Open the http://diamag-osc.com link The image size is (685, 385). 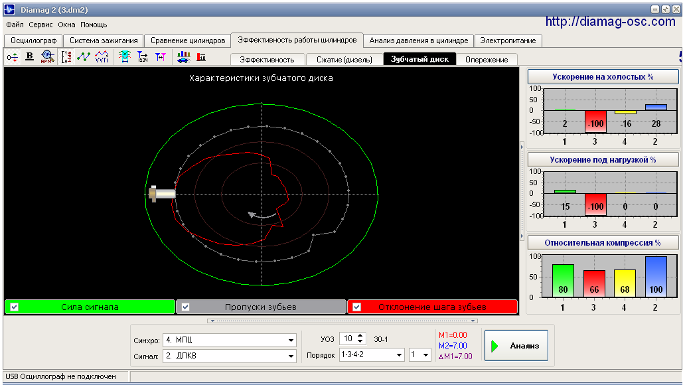(x=610, y=21)
